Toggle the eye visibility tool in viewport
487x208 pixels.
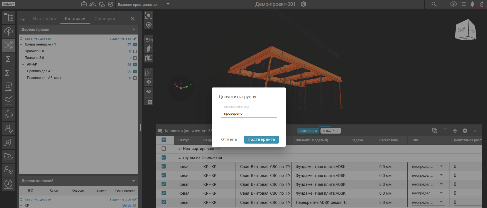149,82
